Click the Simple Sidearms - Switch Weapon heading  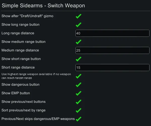43,6
